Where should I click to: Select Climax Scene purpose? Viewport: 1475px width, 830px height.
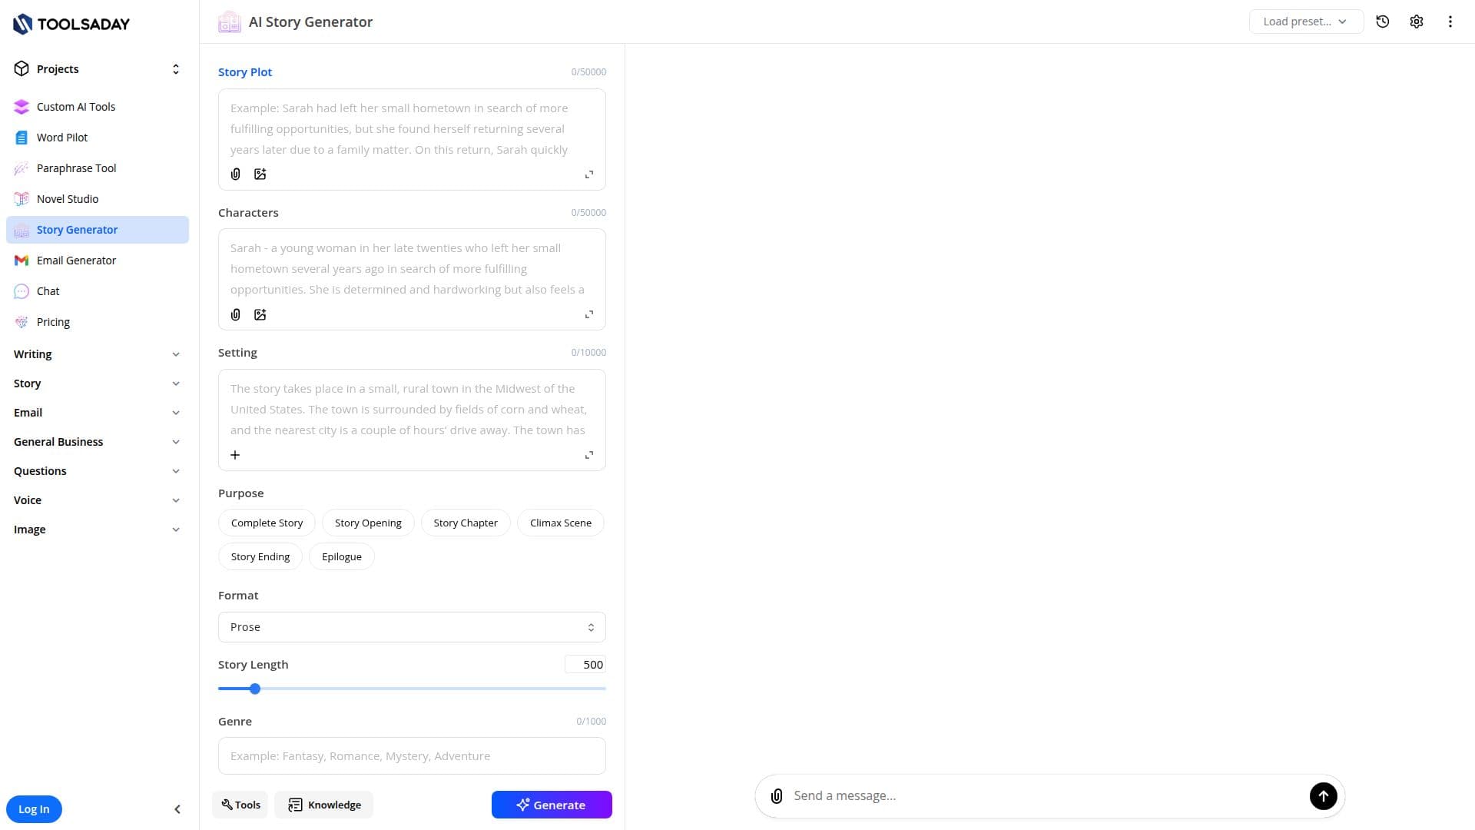(561, 523)
